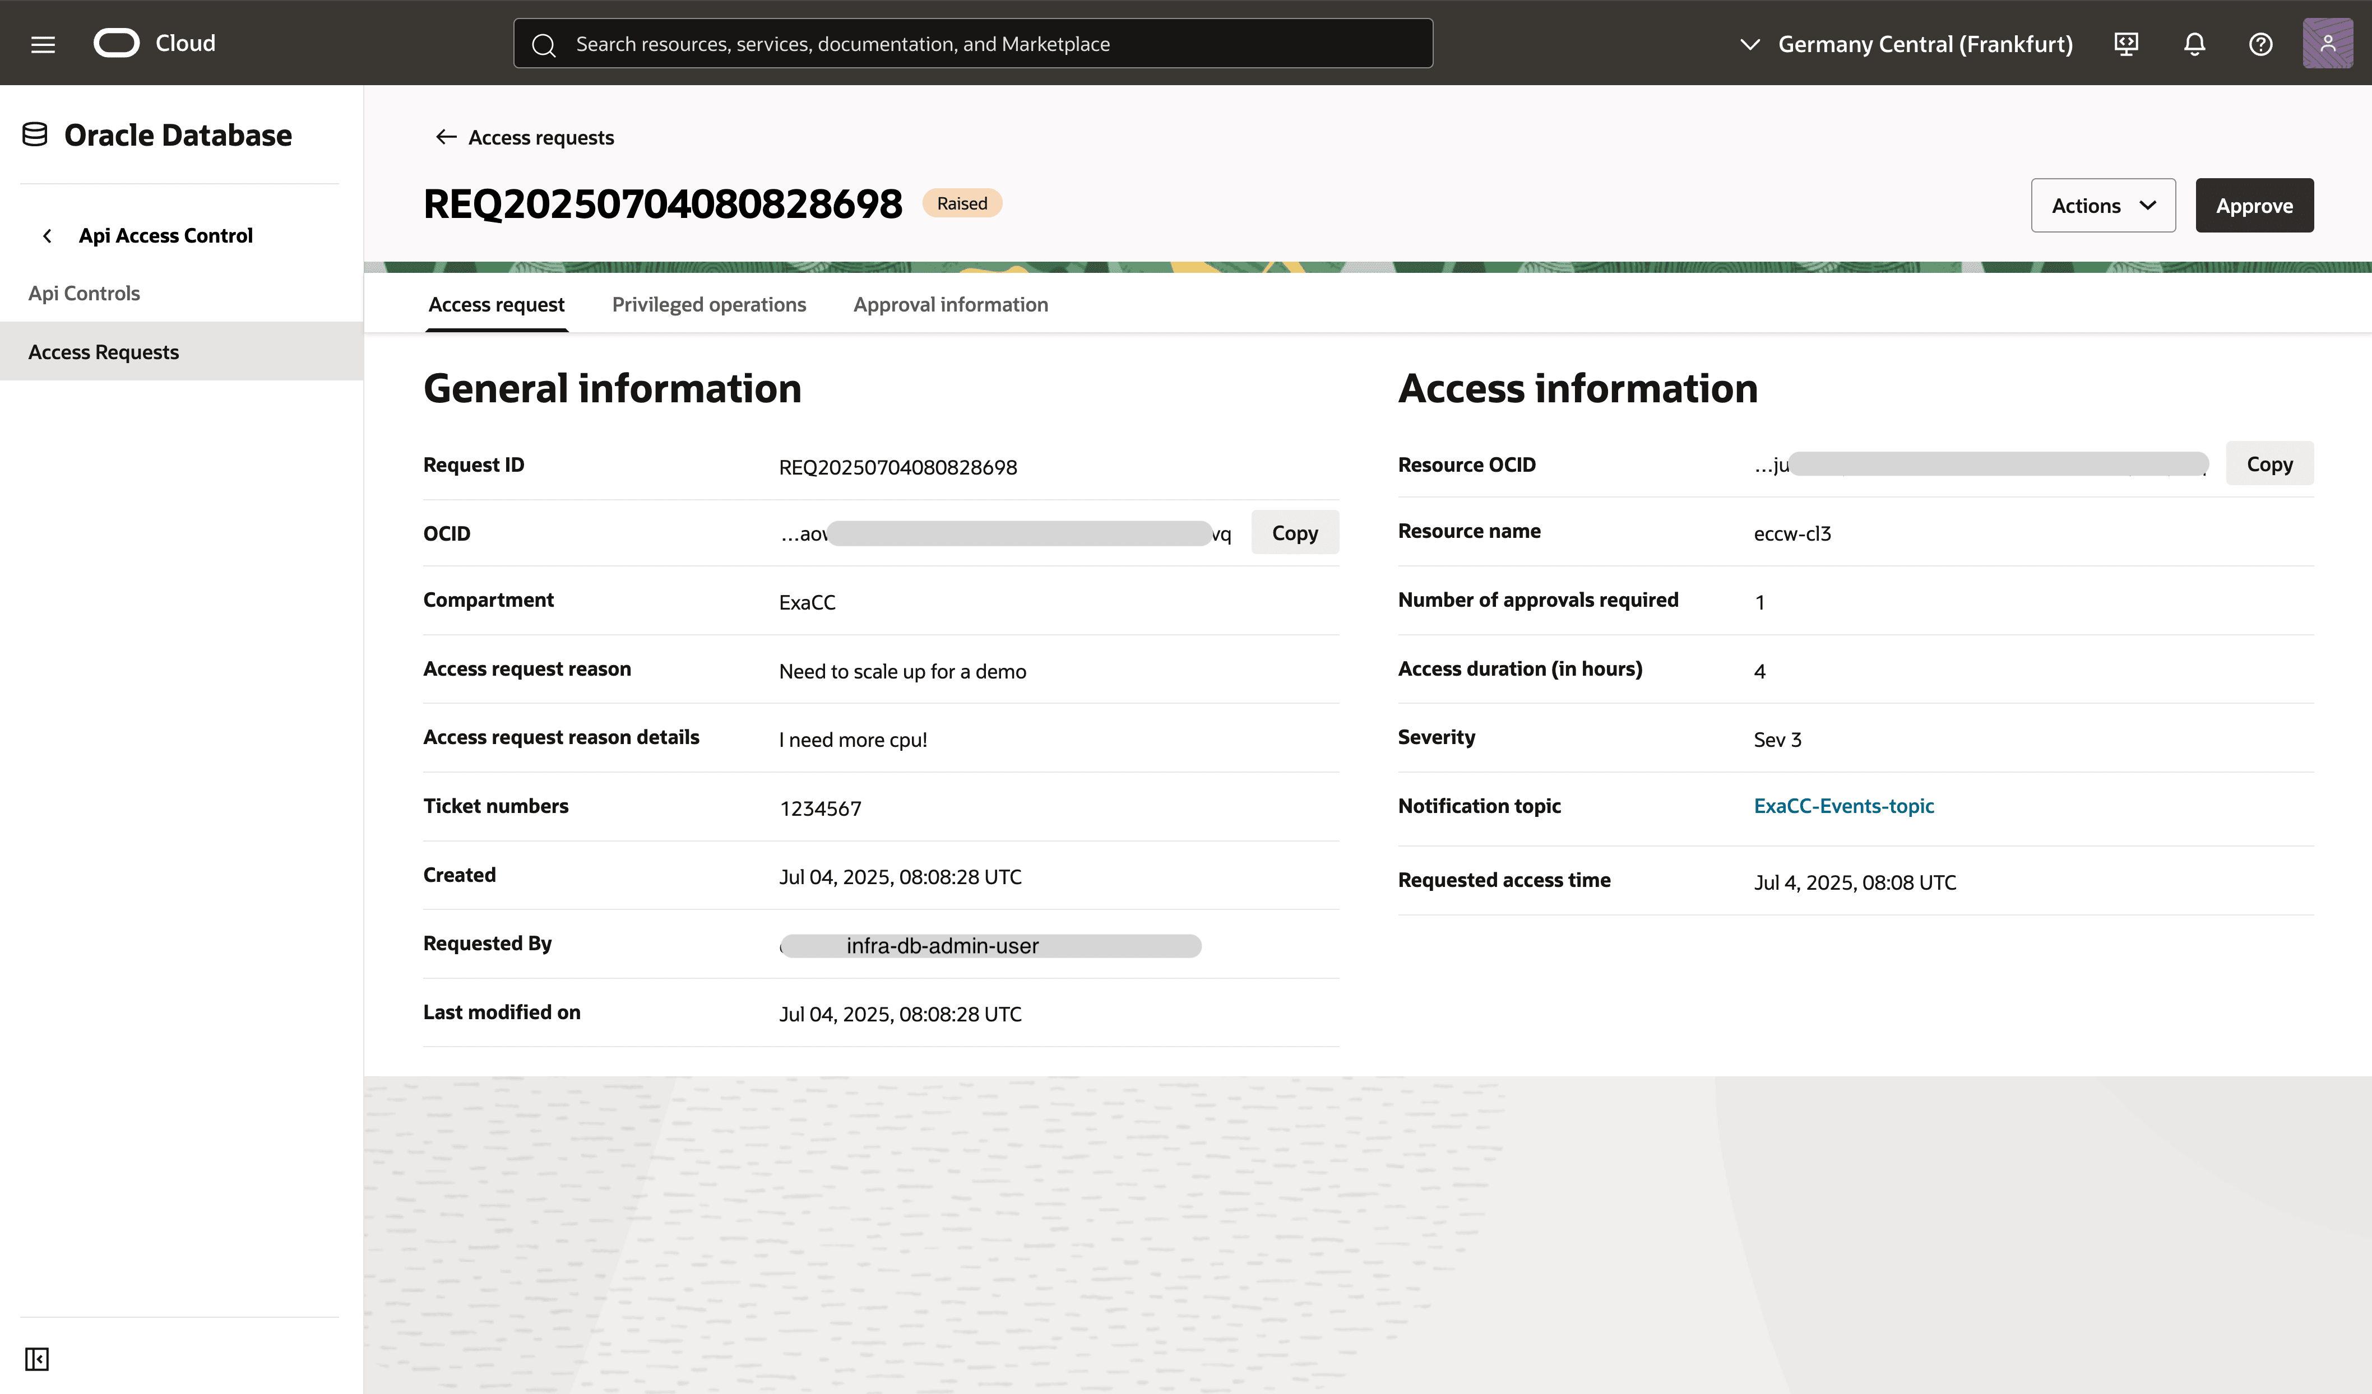Collapse the left sidebar panel

click(x=38, y=1358)
